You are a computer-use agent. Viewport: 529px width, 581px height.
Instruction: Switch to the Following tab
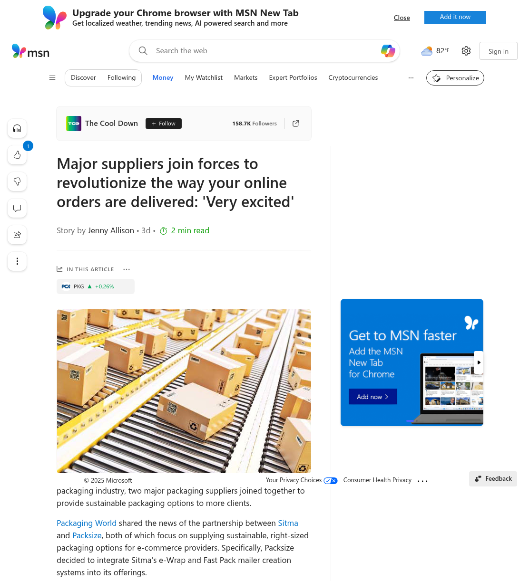pos(121,78)
